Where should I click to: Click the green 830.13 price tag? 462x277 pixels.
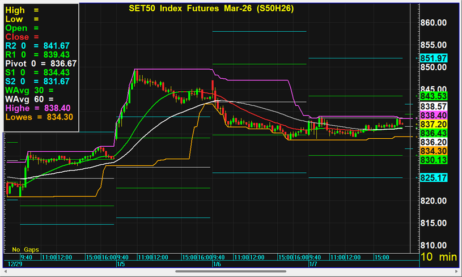434,160
